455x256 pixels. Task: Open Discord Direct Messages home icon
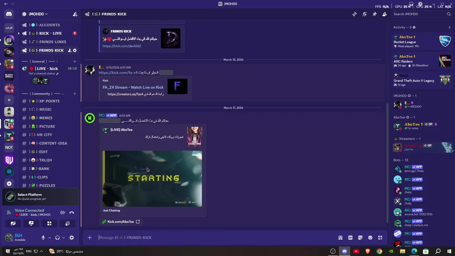point(9,14)
